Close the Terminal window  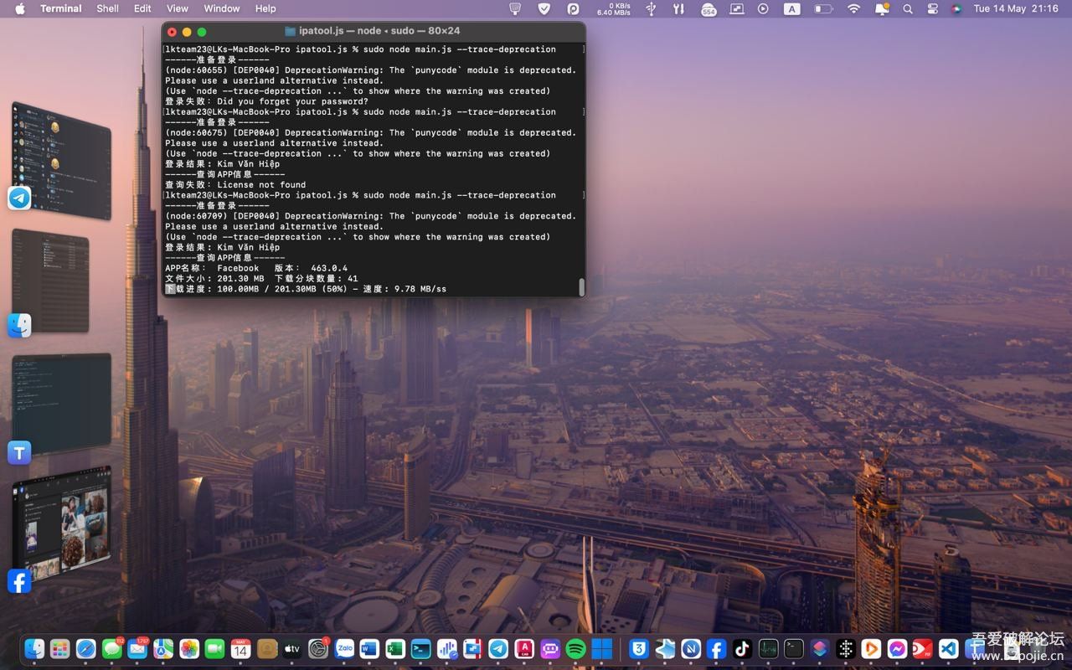click(173, 32)
